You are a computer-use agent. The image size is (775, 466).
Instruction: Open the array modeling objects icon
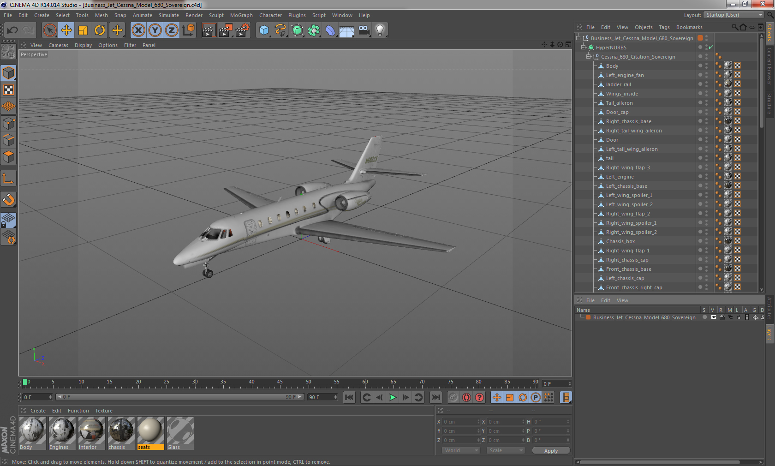314,30
